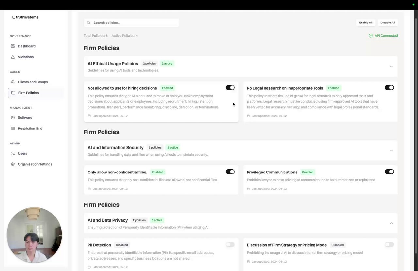Image resolution: width=418 pixels, height=271 pixels.
Task: Click the Violations warning triangle icon
Action: pyautogui.click(x=13, y=57)
